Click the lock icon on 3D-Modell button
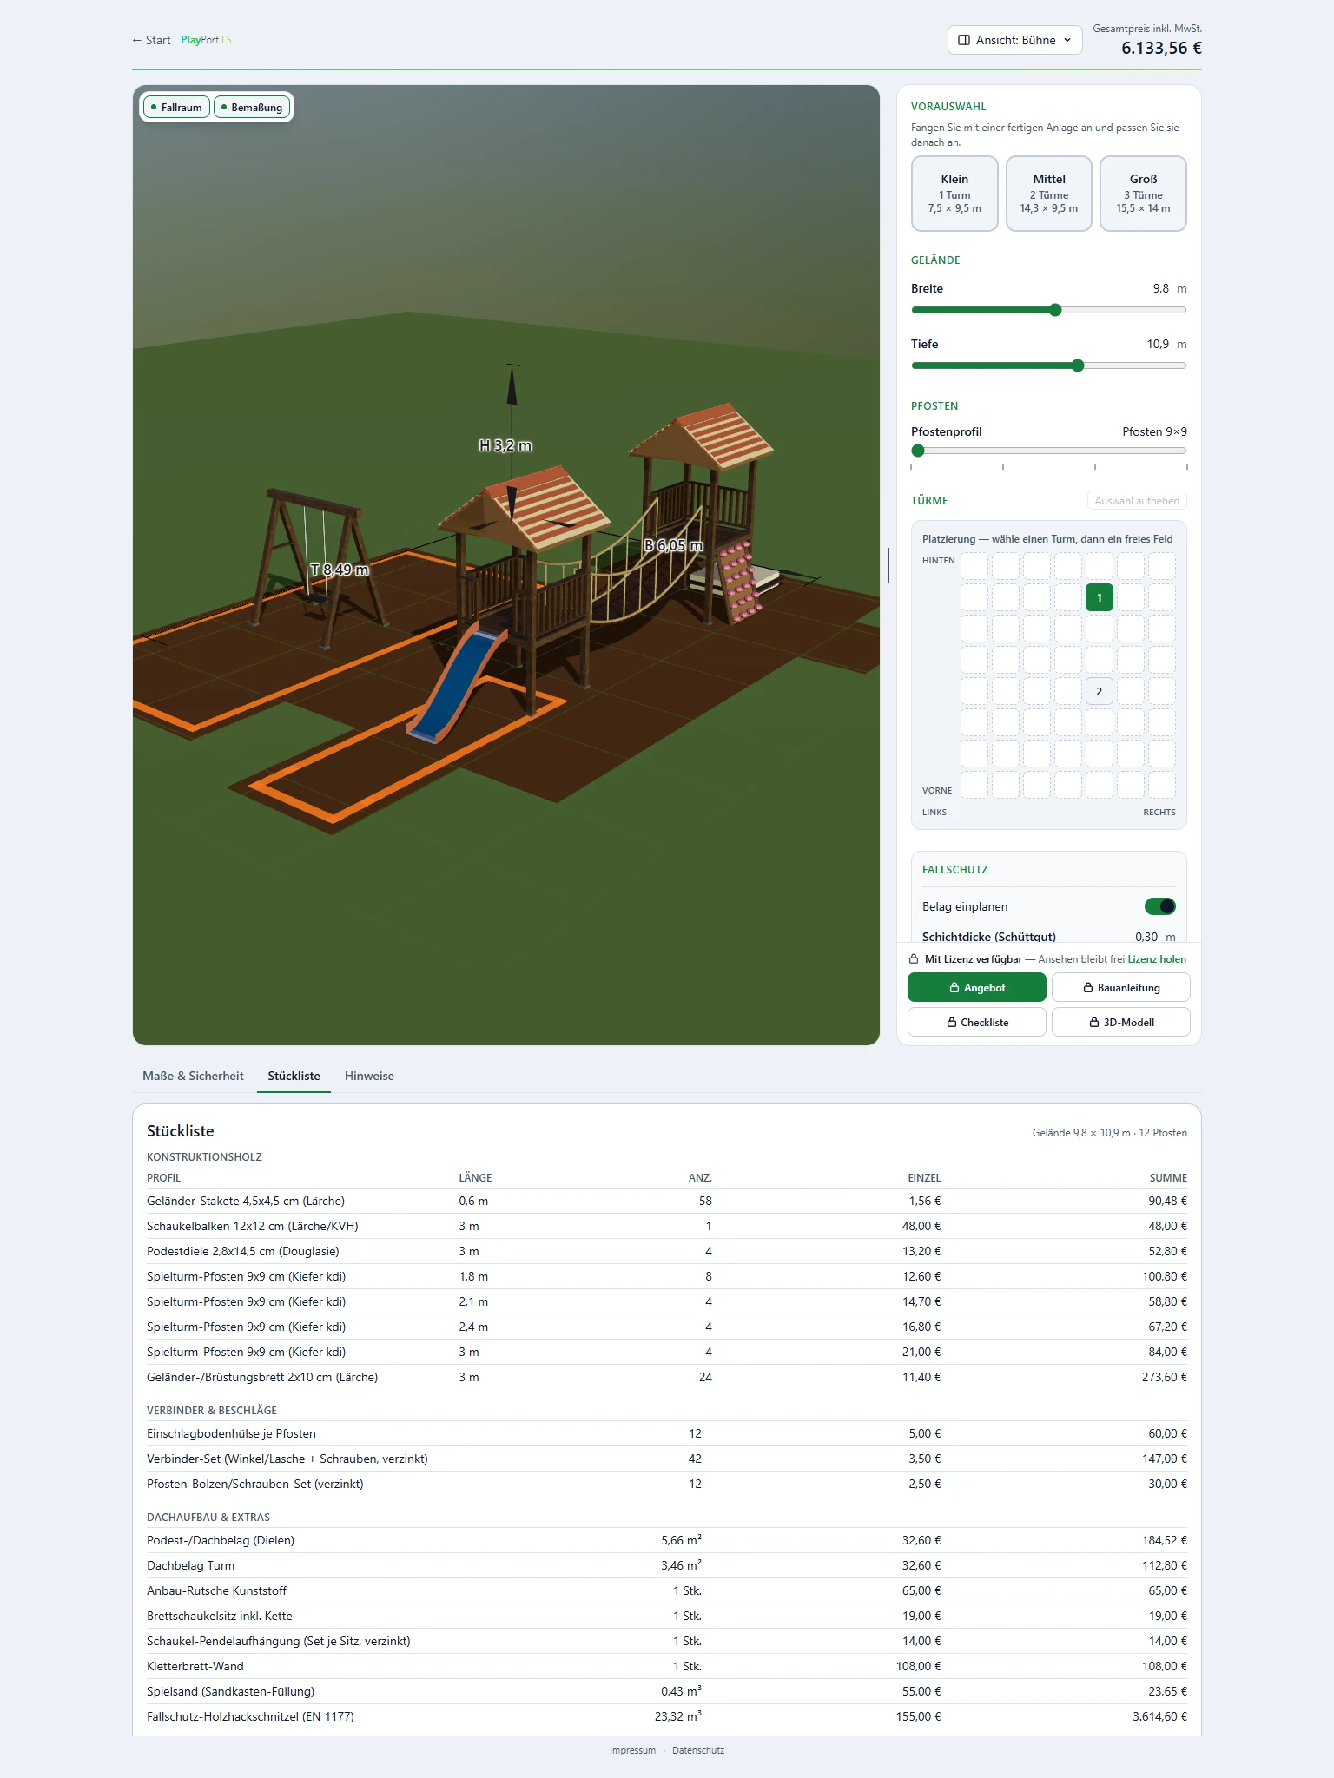Image resolution: width=1334 pixels, height=1778 pixels. click(1094, 1023)
